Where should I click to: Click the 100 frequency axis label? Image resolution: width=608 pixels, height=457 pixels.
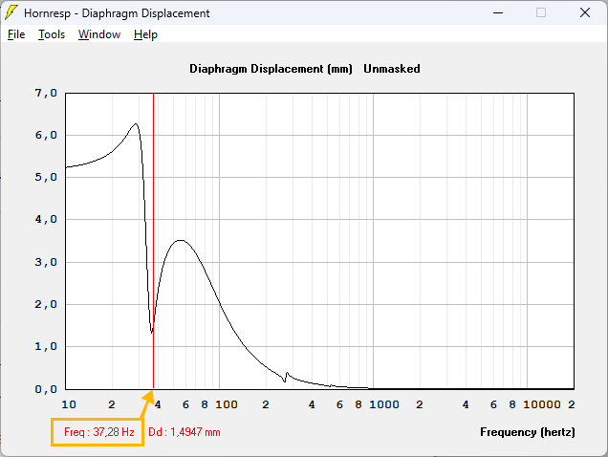[227, 404]
